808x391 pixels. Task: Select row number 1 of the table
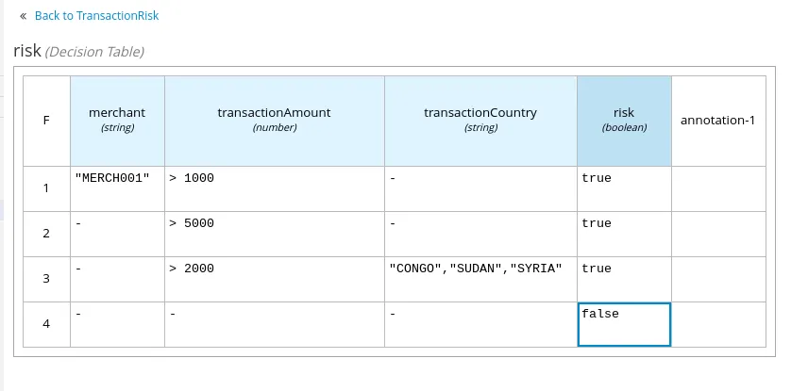click(47, 188)
